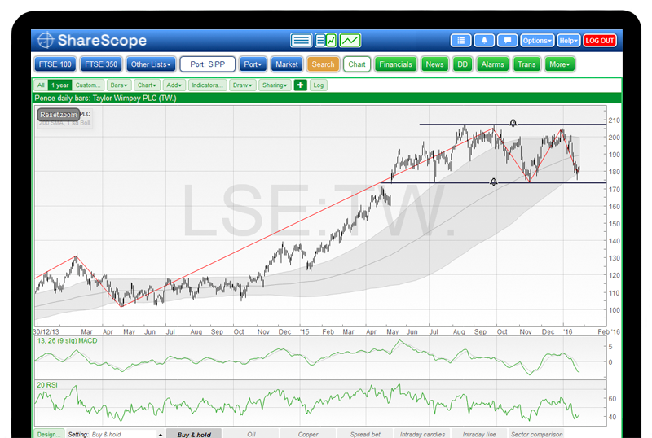Open the Financials tab

396,64
